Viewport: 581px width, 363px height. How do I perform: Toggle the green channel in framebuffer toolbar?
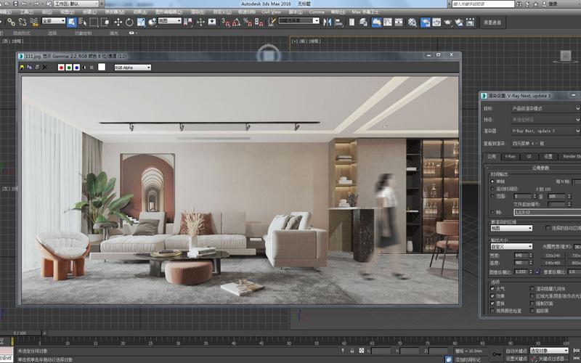[x=68, y=68]
